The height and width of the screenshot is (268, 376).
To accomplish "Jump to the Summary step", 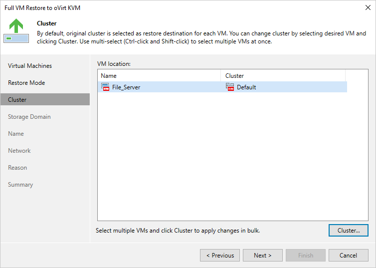I will [20, 185].
